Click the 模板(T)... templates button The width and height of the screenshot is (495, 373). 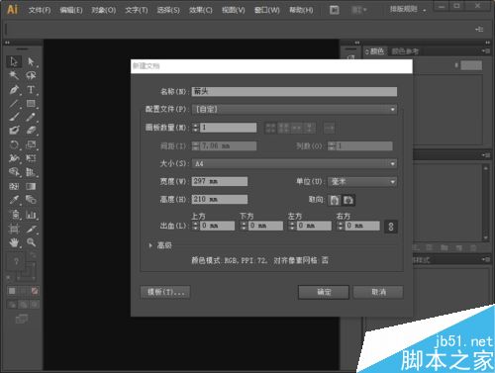click(165, 292)
